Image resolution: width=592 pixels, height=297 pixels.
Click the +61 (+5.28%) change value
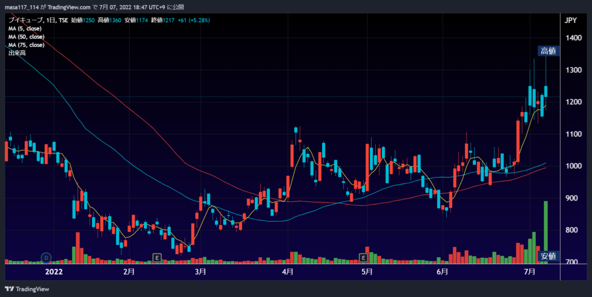click(194, 20)
